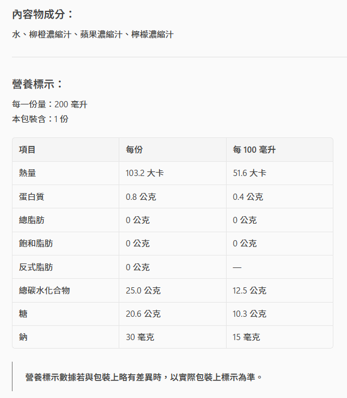Select the 25.0 公克 carbohydrate cell
The image size is (347, 398).
click(x=143, y=290)
